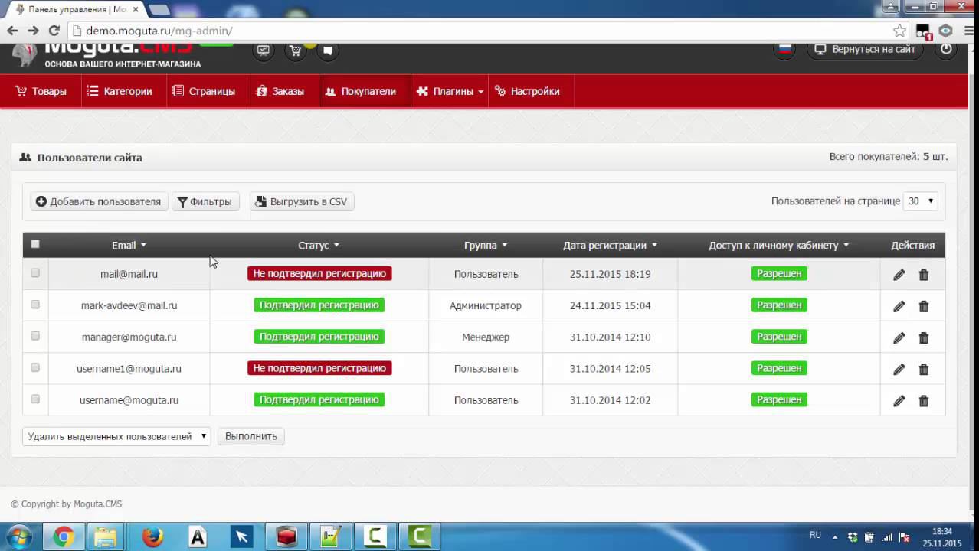Edit user username@moguta.ru pencil icon
Screen dimensions: 979x551
coord(899,400)
